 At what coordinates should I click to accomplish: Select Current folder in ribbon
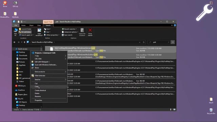(x=25, y=29)
